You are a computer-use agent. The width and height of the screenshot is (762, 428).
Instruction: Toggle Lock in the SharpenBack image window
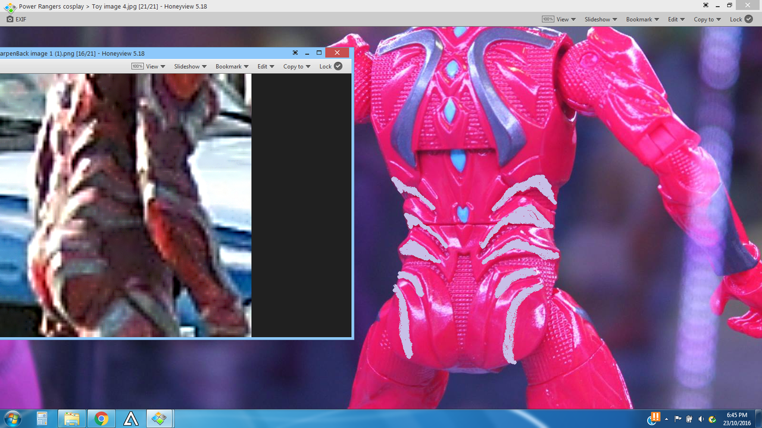click(330, 66)
